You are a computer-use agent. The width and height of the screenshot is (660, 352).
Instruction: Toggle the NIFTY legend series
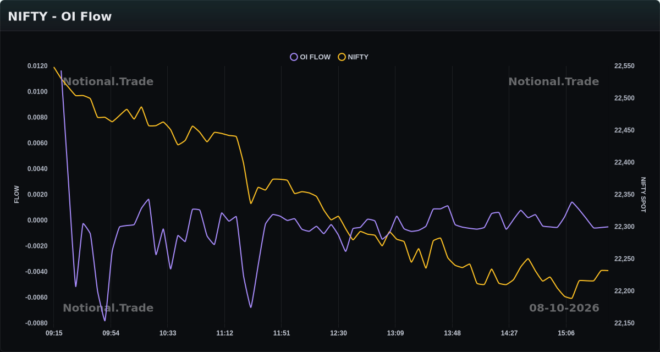pyautogui.click(x=353, y=57)
